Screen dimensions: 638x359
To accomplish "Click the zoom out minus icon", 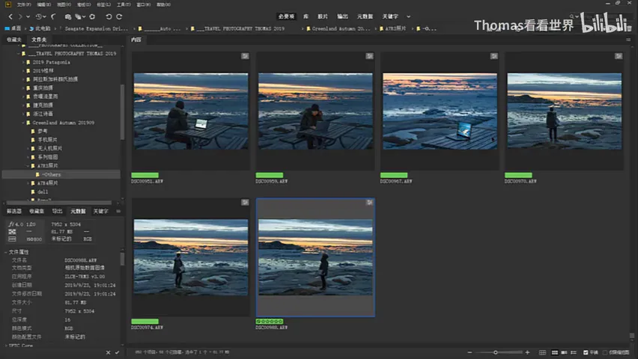I will [x=470, y=352].
